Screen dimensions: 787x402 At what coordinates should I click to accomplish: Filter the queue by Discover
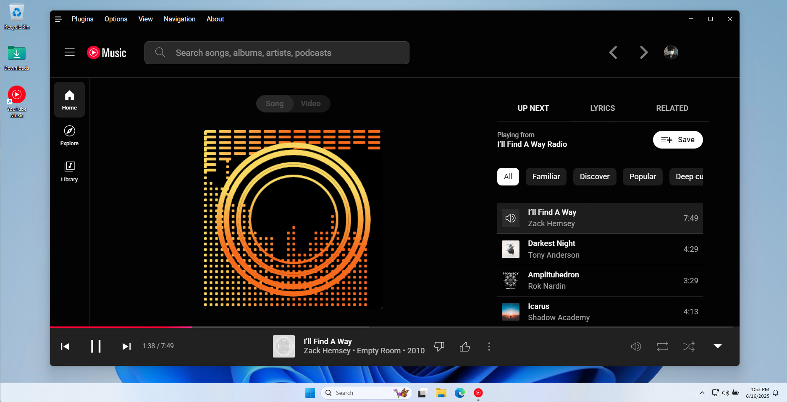point(594,177)
